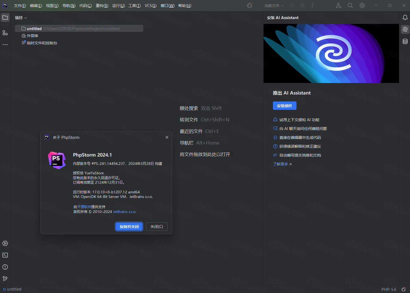Click the 获得错误解释和修正建议 item
Screen dimensions: 410x293
point(297,146)
